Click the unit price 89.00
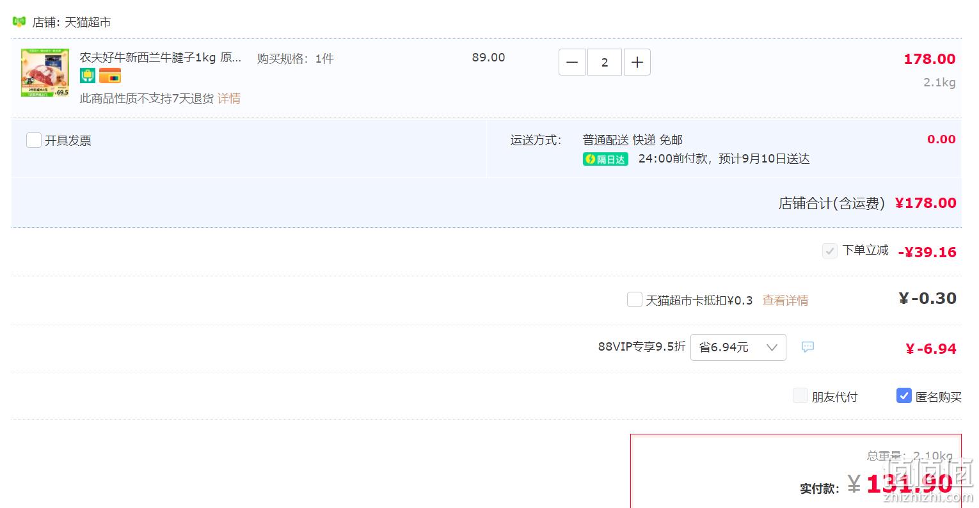 click(x=488, y=58)
